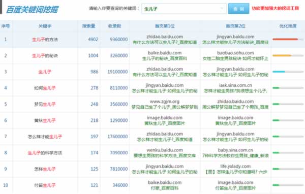Click search volume value 248
This screenshot has height=194, width=305.
[x=95, y=104]
